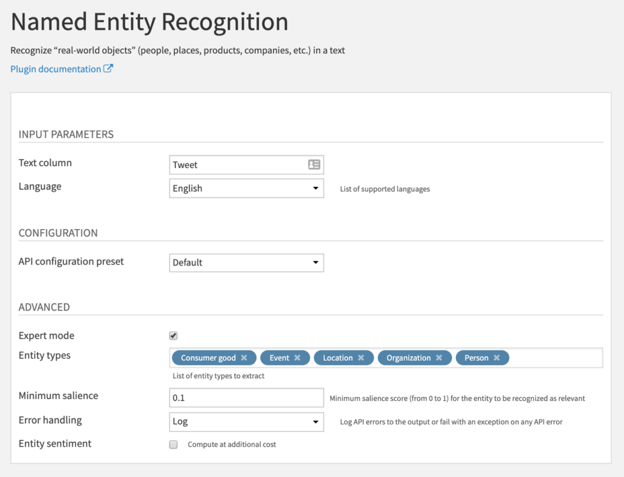Remove the Location entity type tag
Viewport: 624px width, 477px height.
[361, 358]
